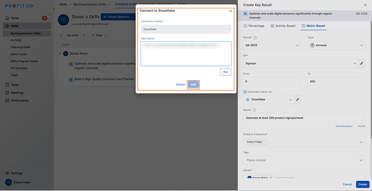This screenshot has width=372, height=191.
Task: Close the Connect to Snowflake dialog
Action: 231,11
